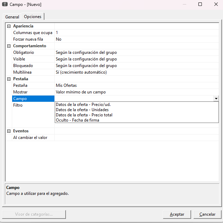
Task: Click the Campo window title icon
Action: coord(5,5)
